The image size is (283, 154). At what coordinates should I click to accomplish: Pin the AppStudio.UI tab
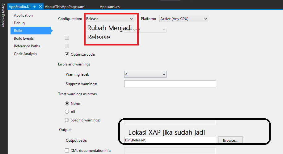click(x=35, y=7)
